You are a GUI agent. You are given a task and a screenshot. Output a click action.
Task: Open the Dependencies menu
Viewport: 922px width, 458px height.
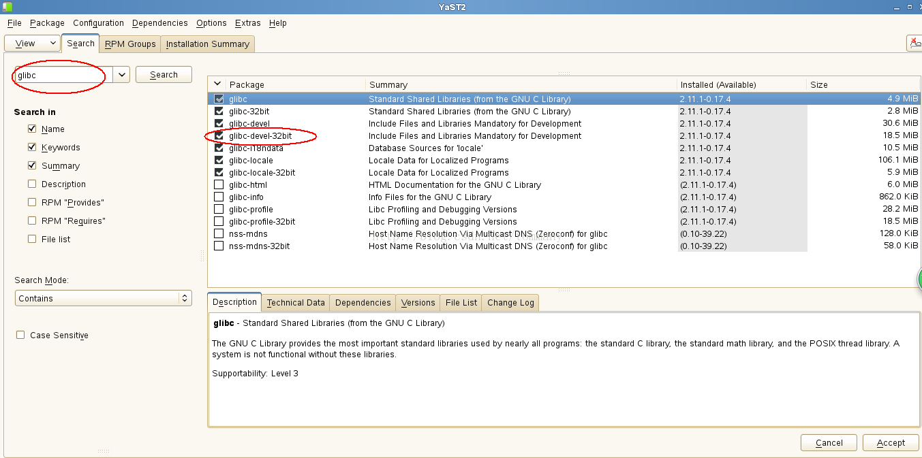click(x=160, y=22)
